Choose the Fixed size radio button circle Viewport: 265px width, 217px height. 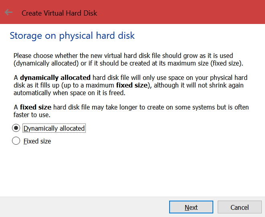(16, 141)
